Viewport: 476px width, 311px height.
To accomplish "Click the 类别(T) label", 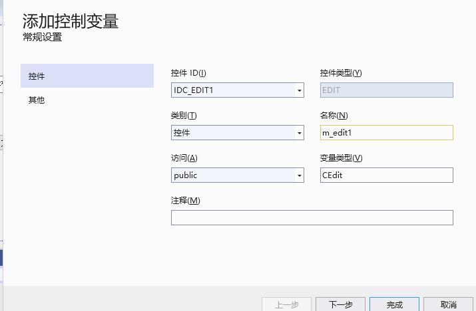I will 184,116.
